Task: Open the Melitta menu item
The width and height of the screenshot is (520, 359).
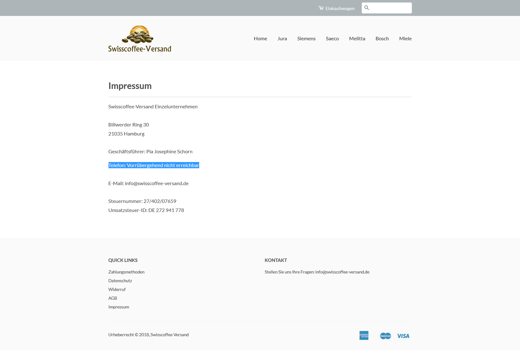Action: tap(357, 39)
